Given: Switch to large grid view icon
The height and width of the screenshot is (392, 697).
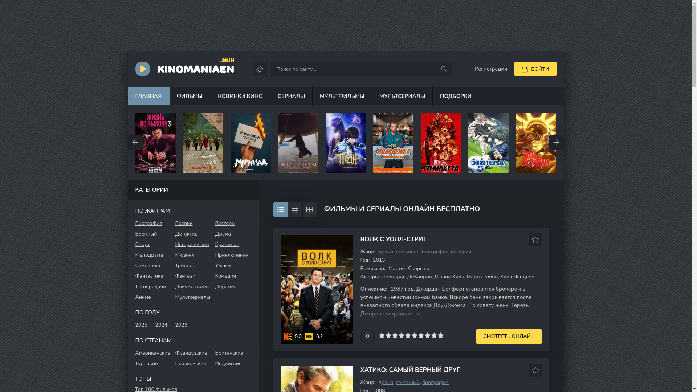Looking at the screenshot, I should [310, 209].
